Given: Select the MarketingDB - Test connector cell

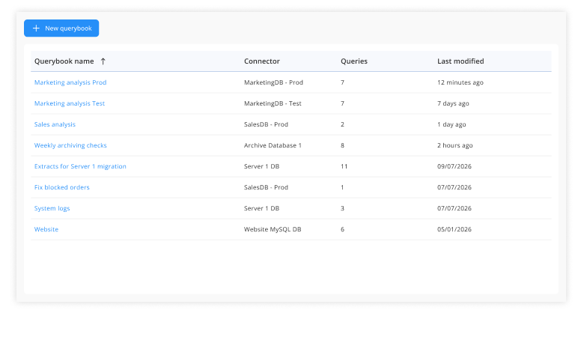Looking at the screenshot, I should pyautogui.click(x=273, y=103).
